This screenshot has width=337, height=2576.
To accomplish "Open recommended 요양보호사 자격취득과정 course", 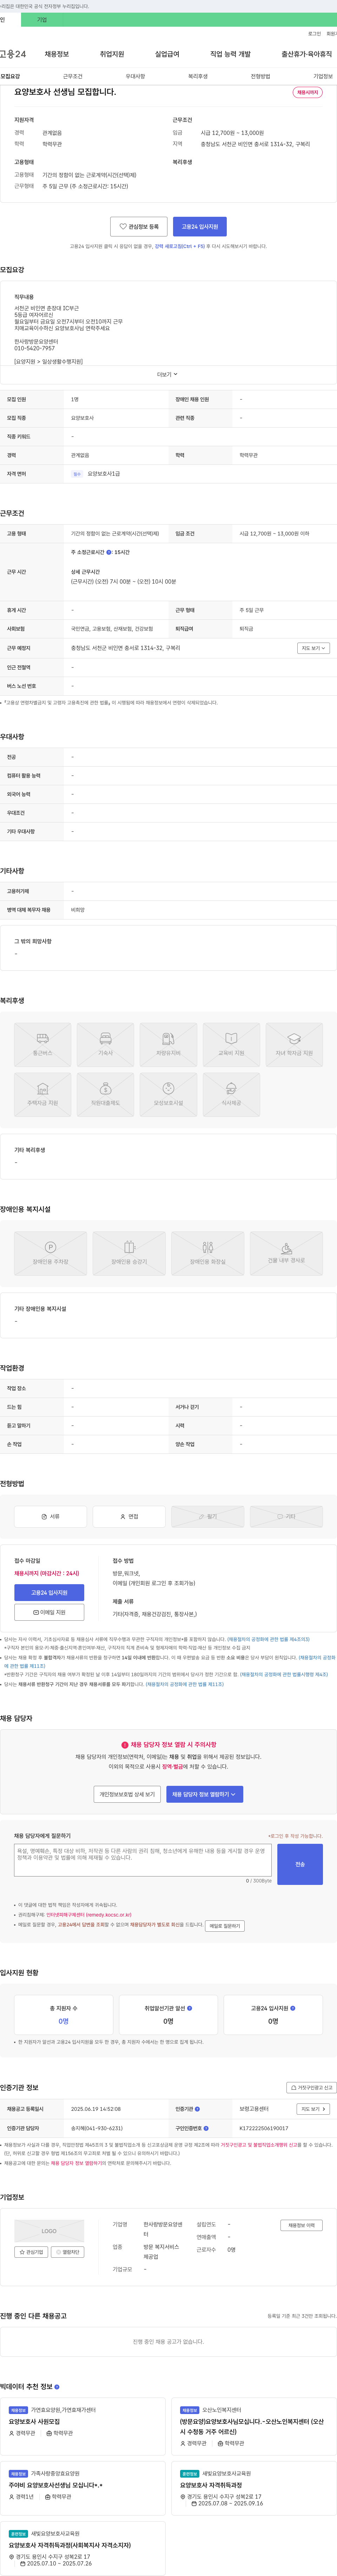I will (211, 2485).
